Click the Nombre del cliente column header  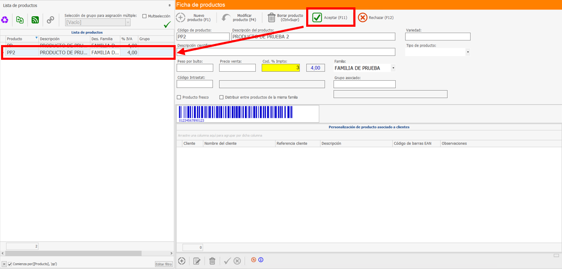(239, 143)
